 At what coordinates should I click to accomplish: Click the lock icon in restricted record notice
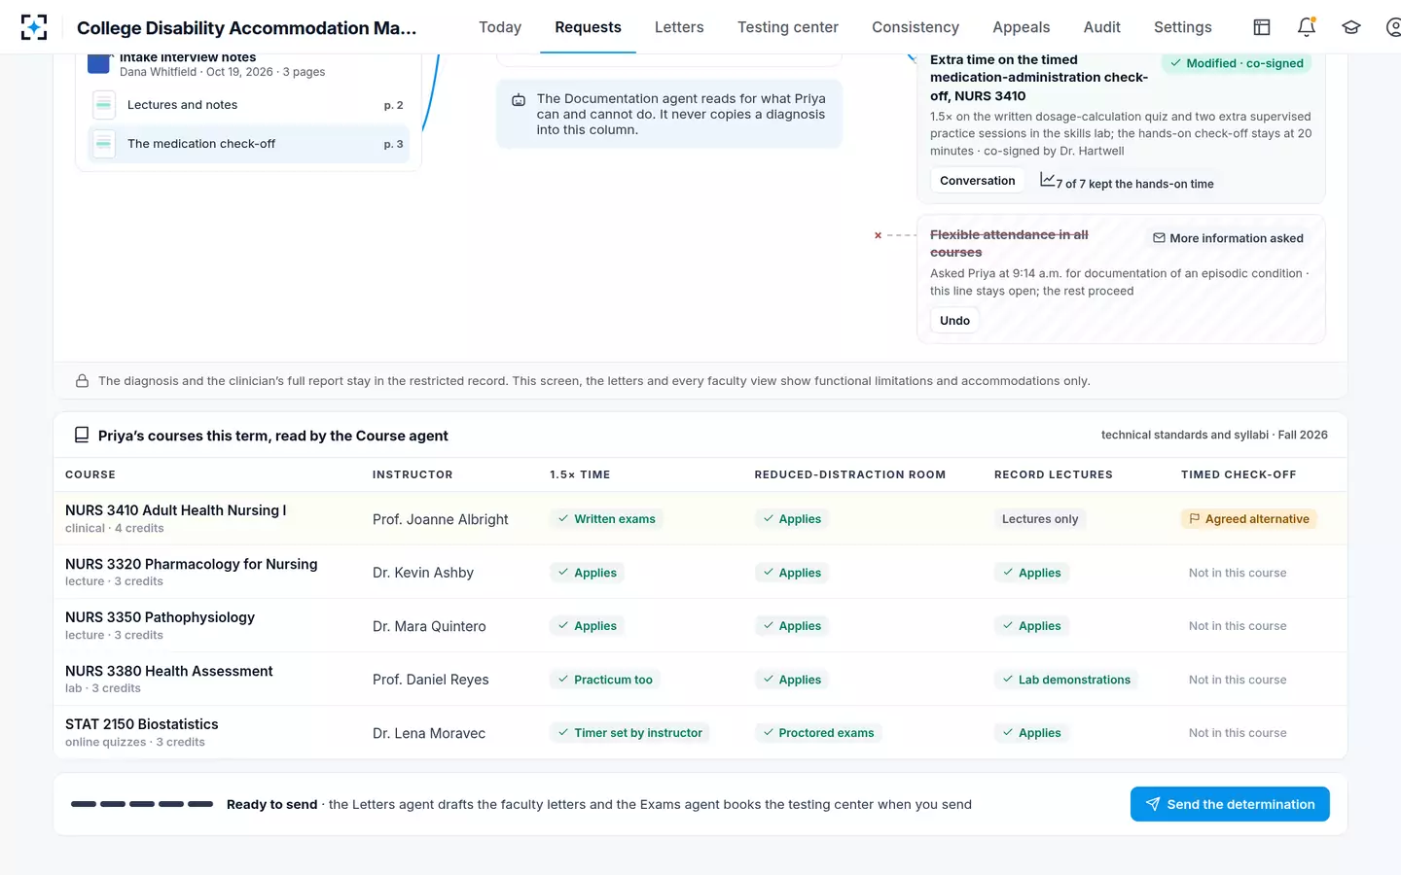(83, 381)
